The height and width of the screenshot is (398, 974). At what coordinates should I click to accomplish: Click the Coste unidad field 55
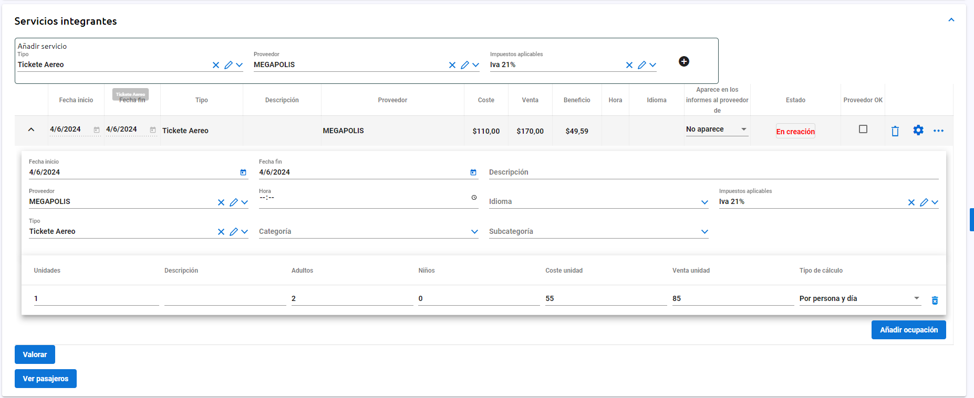pos(606,298)
